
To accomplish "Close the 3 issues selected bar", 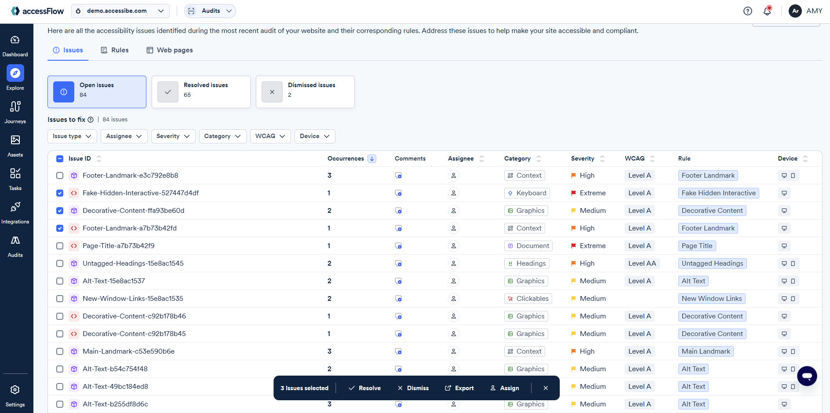I will pos(546,388).
